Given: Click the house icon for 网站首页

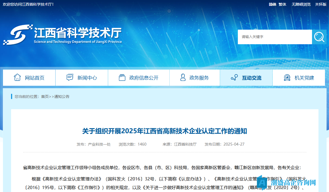Looking at the screenshot, I should (17, 77).
